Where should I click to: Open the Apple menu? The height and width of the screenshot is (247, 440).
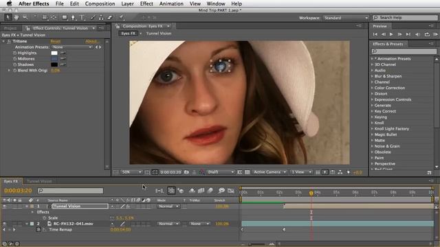click(9, 3)
